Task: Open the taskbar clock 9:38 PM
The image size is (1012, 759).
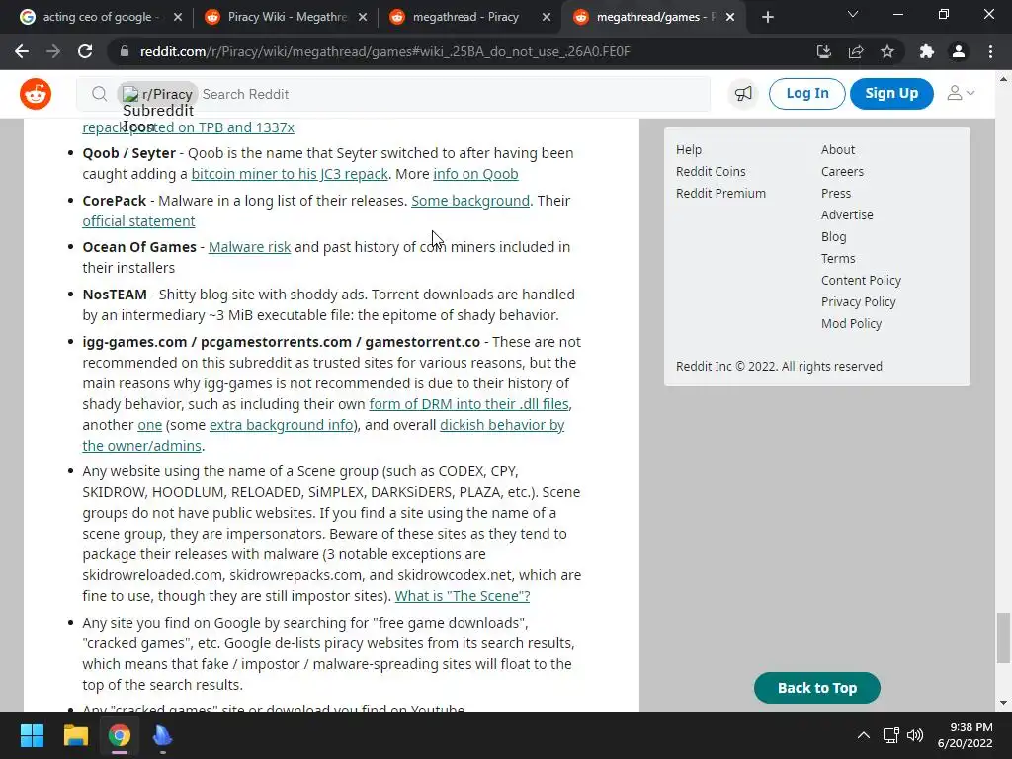Action: (965, 735)
